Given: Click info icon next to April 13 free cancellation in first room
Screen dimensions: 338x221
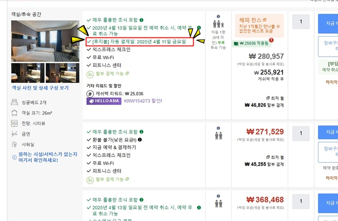Looking at the screenshot, I should pyautogui.click(x=199, y=27).
